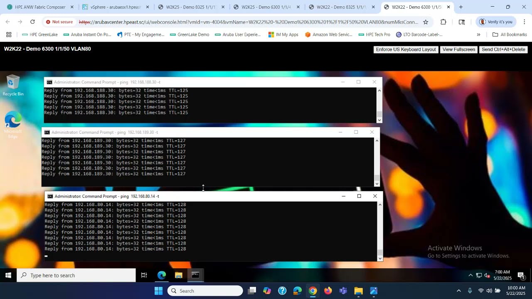Expand hidden bookmarks chevron

(x=478, y=34)
